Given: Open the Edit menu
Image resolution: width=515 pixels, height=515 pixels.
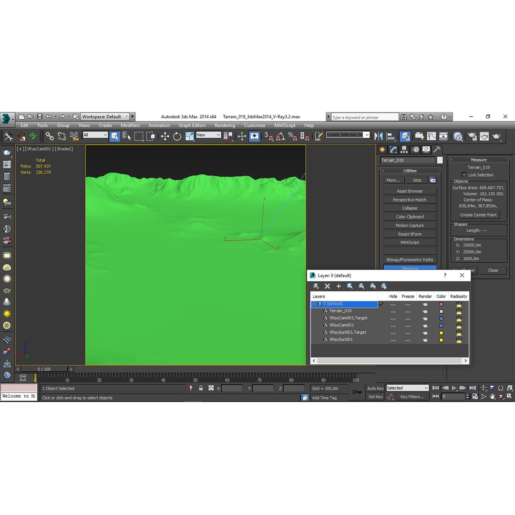Looking at the screenshot, I should (x=24, y=125).
